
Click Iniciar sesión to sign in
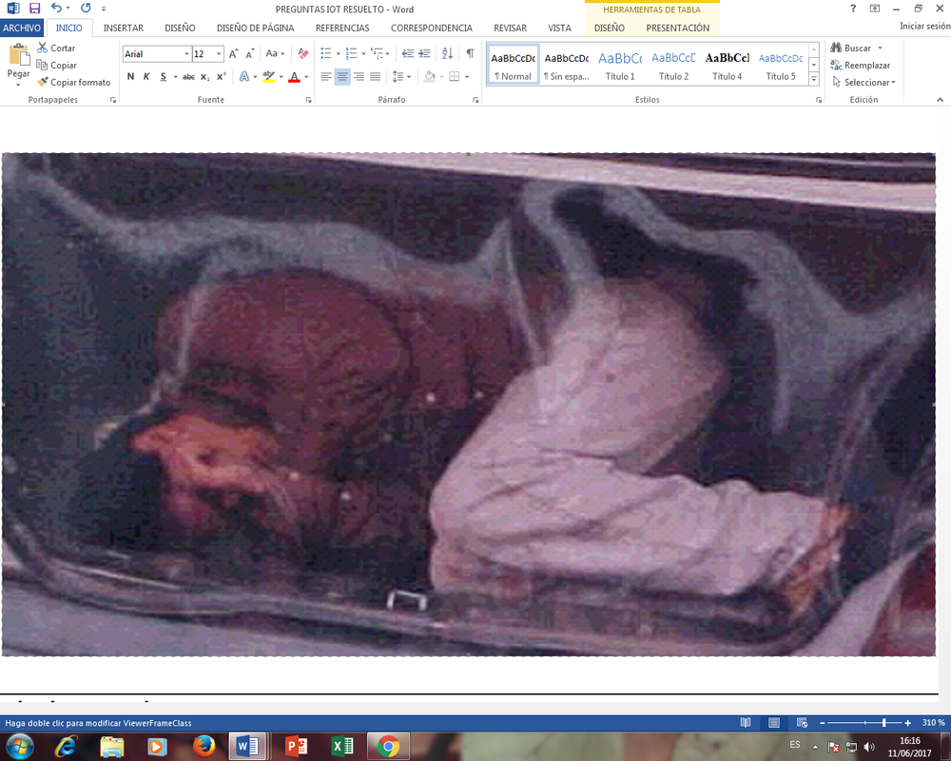pyautogui.click(x=924, y=27)
